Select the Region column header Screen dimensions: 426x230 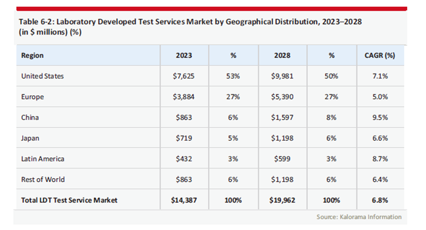[33, 55]
